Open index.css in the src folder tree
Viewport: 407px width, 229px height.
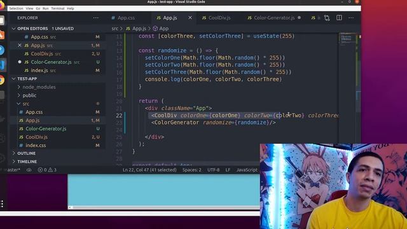pyautogui.click(x=58, y=145)
